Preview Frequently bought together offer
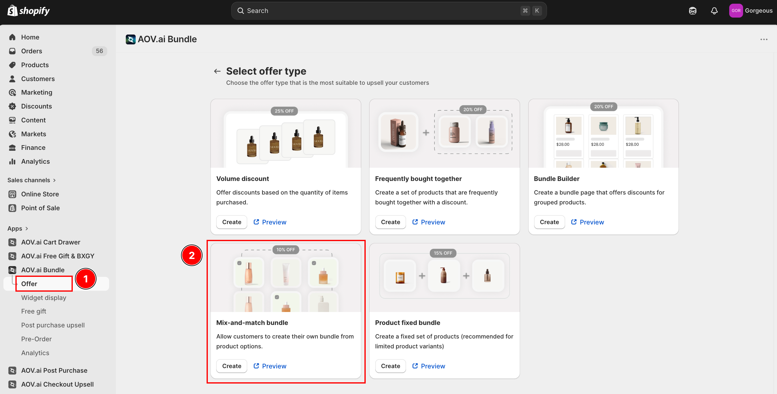The height and width of the screenshot is (394, 777). pyautogui.click(x=429, y=222)
